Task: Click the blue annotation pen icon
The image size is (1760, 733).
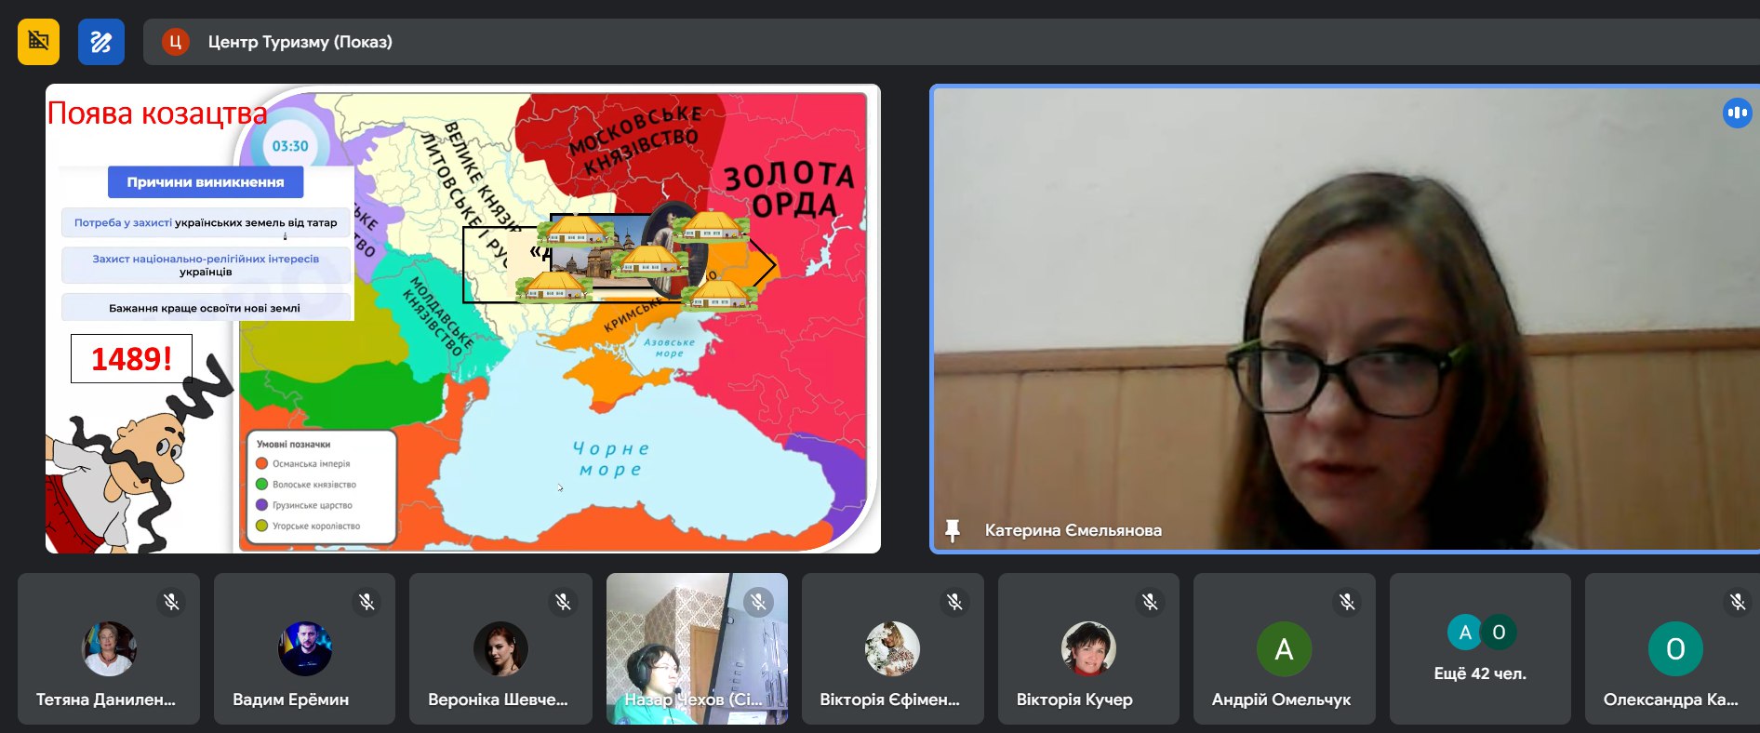Action: click(x=101, y=42)
